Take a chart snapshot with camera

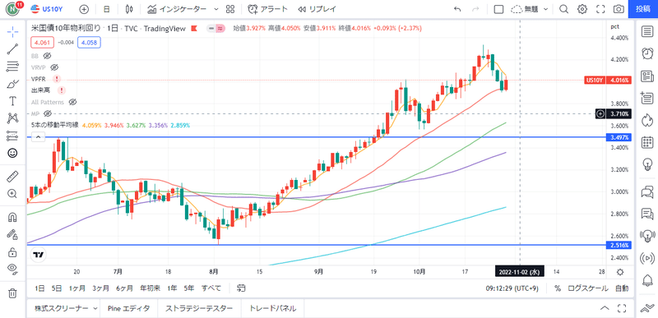(619, 9)
